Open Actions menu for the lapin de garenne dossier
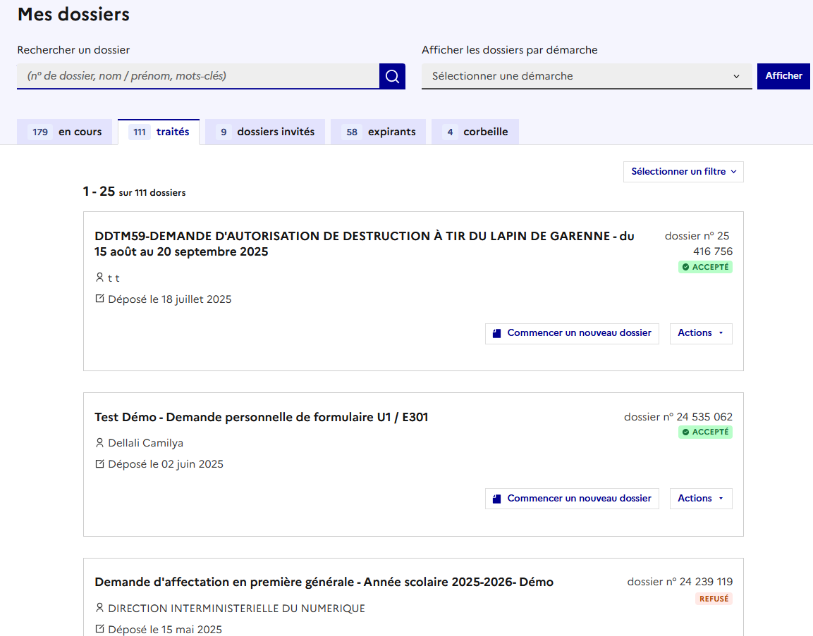This screenshot has height=636, width=813. coord(700,333)
